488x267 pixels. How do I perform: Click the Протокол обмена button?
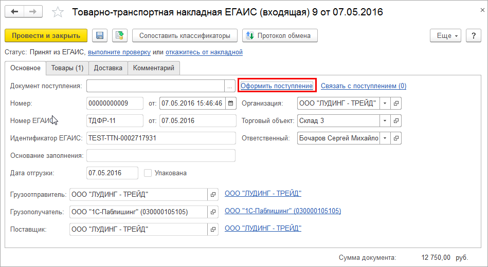[280, 36]
